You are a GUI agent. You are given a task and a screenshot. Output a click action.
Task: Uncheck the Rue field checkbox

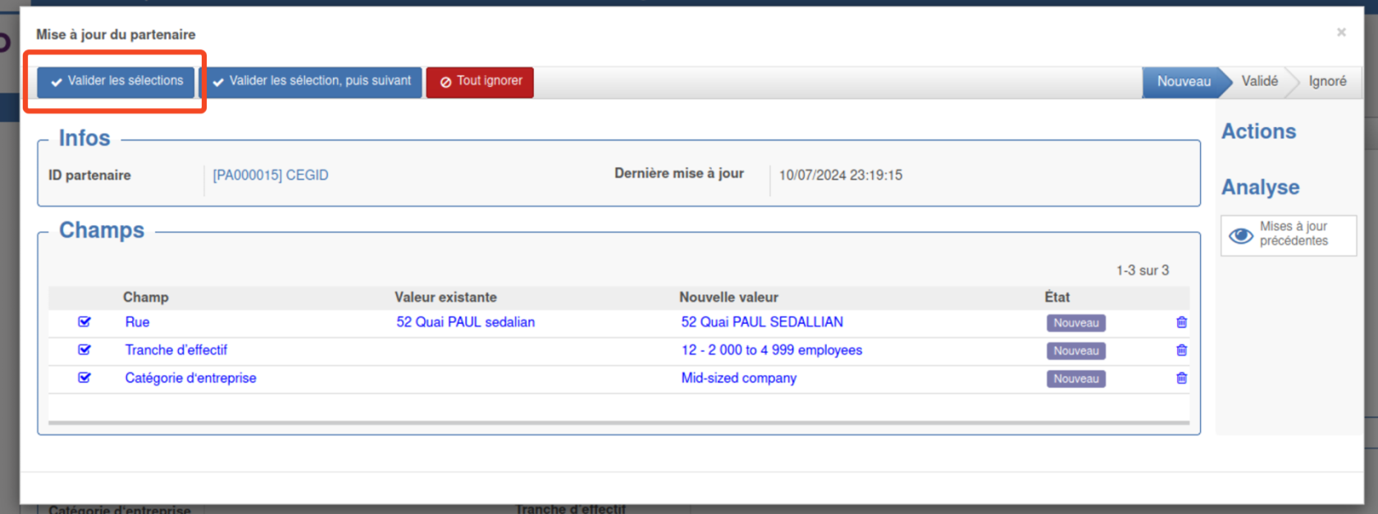pos(84,322)
